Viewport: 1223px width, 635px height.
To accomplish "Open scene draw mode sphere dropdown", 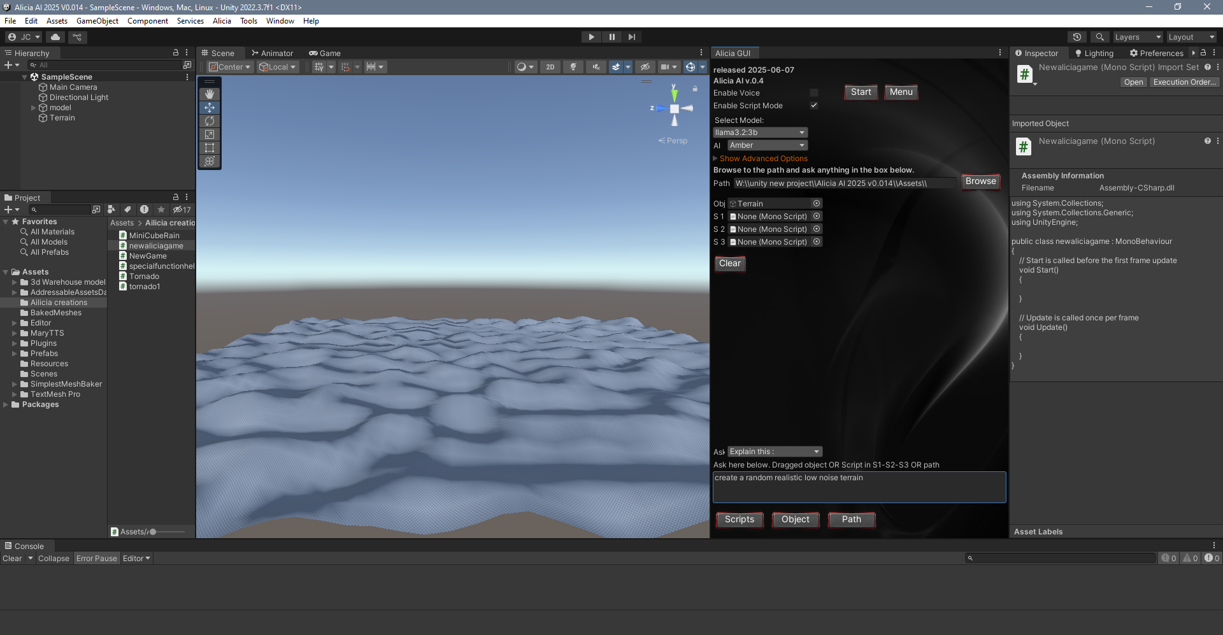I will [526, 67].
